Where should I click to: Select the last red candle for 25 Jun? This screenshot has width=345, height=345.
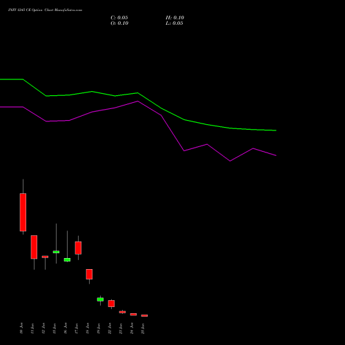144,316
